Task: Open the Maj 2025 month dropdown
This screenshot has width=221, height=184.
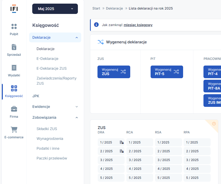Action: 55,9
